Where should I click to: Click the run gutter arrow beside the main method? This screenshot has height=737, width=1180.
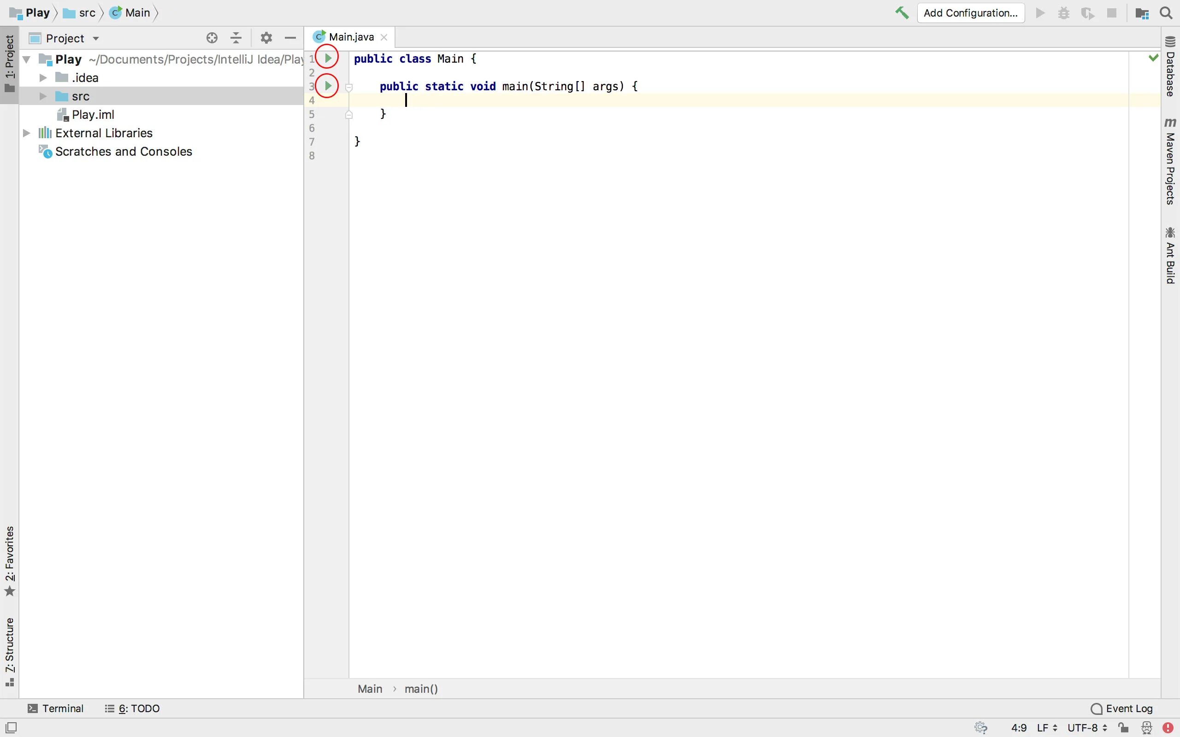[x=328, y=86]
